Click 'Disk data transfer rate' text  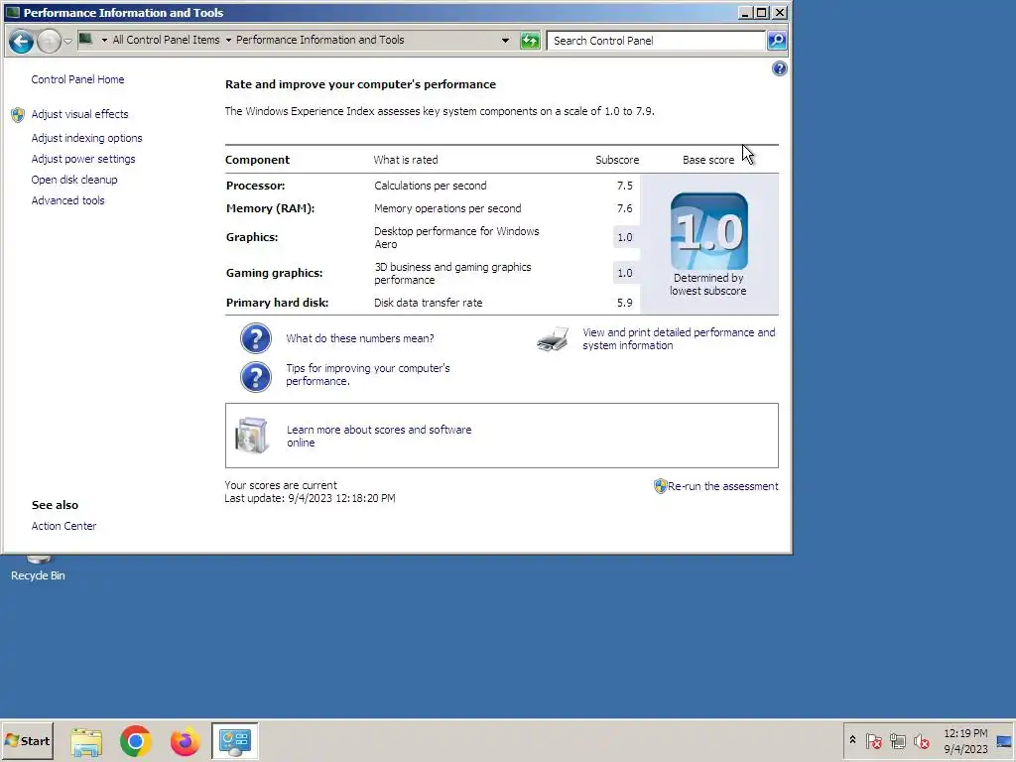coord(429,303)
